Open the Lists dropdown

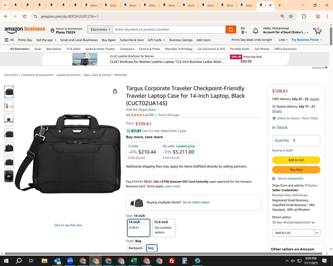[x=283, y=40]
